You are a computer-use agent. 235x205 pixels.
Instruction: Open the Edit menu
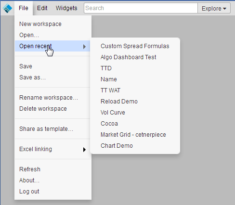(42, 8)
